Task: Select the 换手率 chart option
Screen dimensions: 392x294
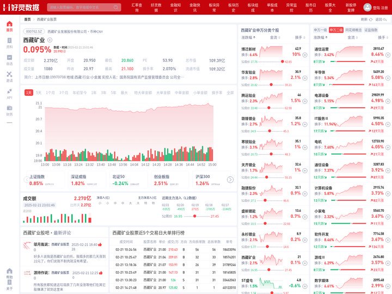Action: point(217,93)
